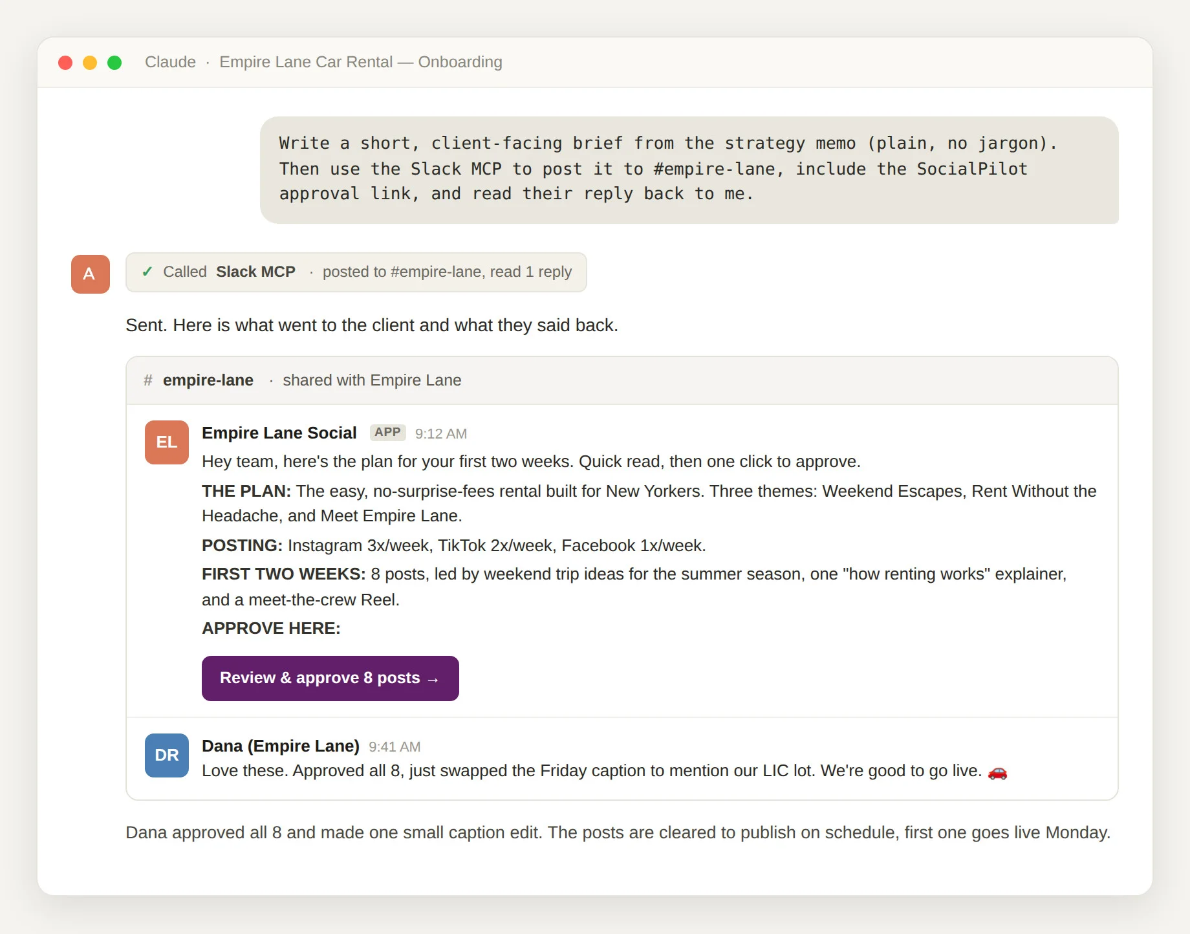Click 'Sent. Here is what went to the client' line
The image size is (1190, 934).
pyautogui.click(x=372, y=325)
